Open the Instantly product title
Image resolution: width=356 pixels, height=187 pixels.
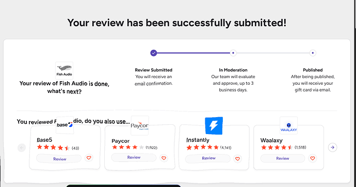click(x=198, y=140)
